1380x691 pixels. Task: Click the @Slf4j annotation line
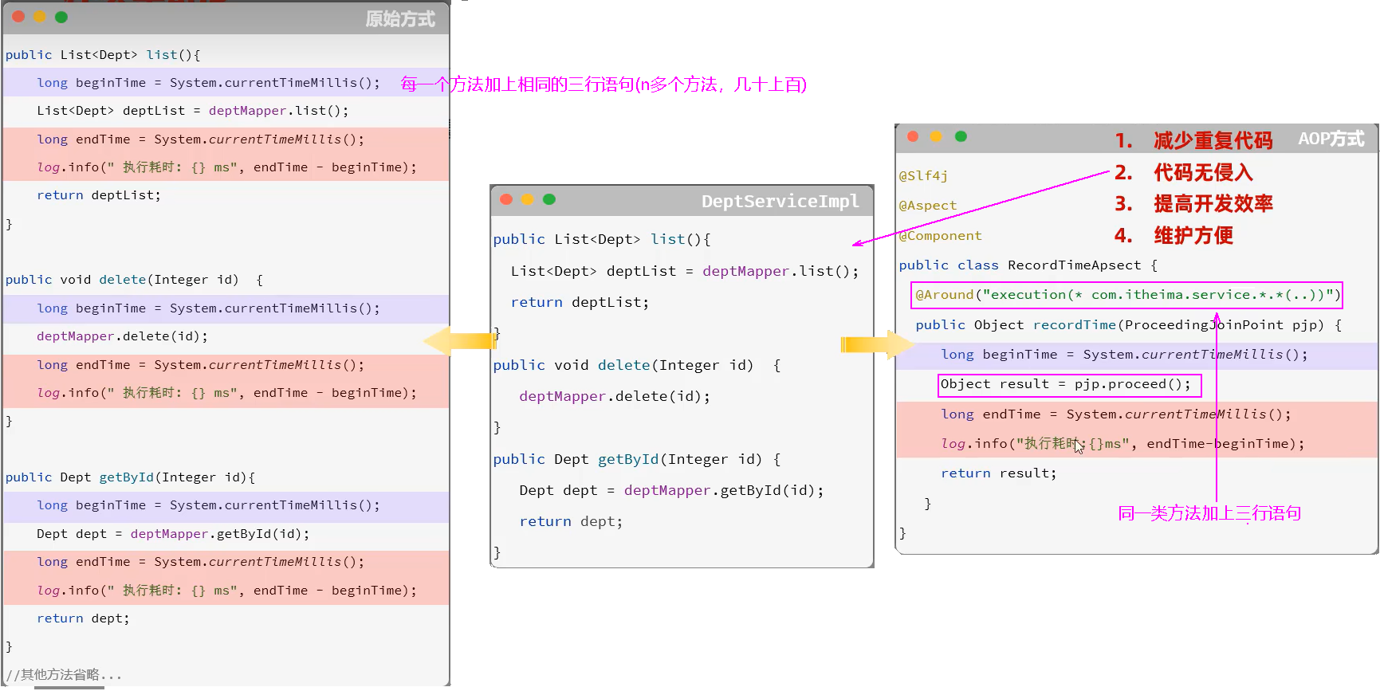[923, 176]
